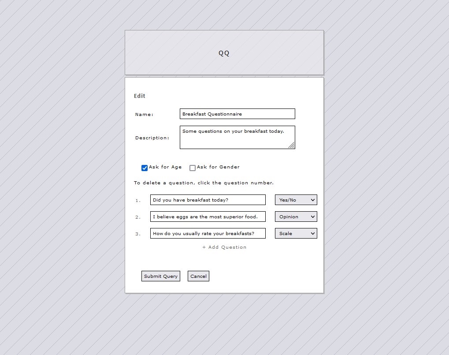Enable the Ask for Gender checkbox

(x=193, y=168)
